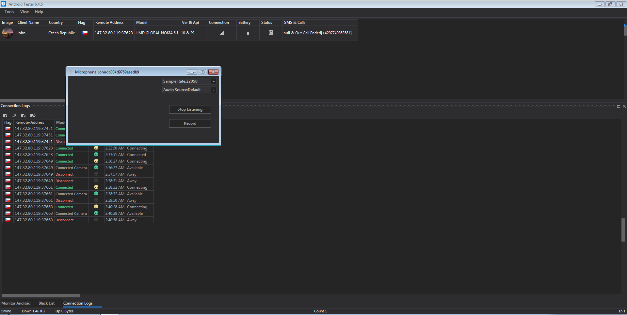Click the green skull icon at 2:36:27 AM Available
Image resolution: width=627 pixels, height=315 pixels.
(x=96, y=168)
